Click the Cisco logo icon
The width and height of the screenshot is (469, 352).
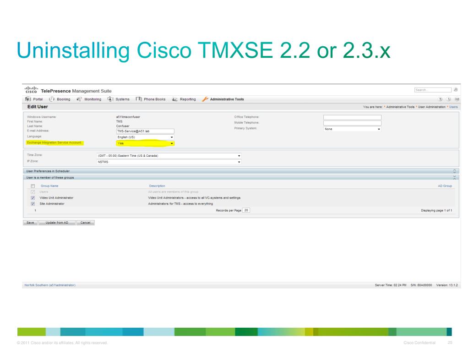(x=31, y=90)
